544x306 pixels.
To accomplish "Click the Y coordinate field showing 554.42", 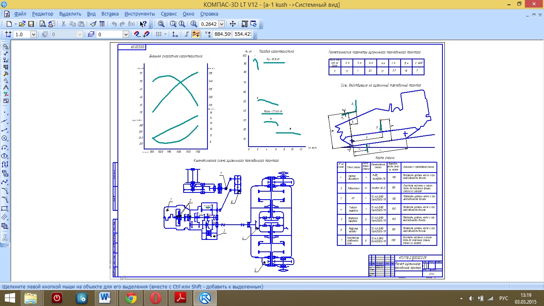I will (243, 34).
